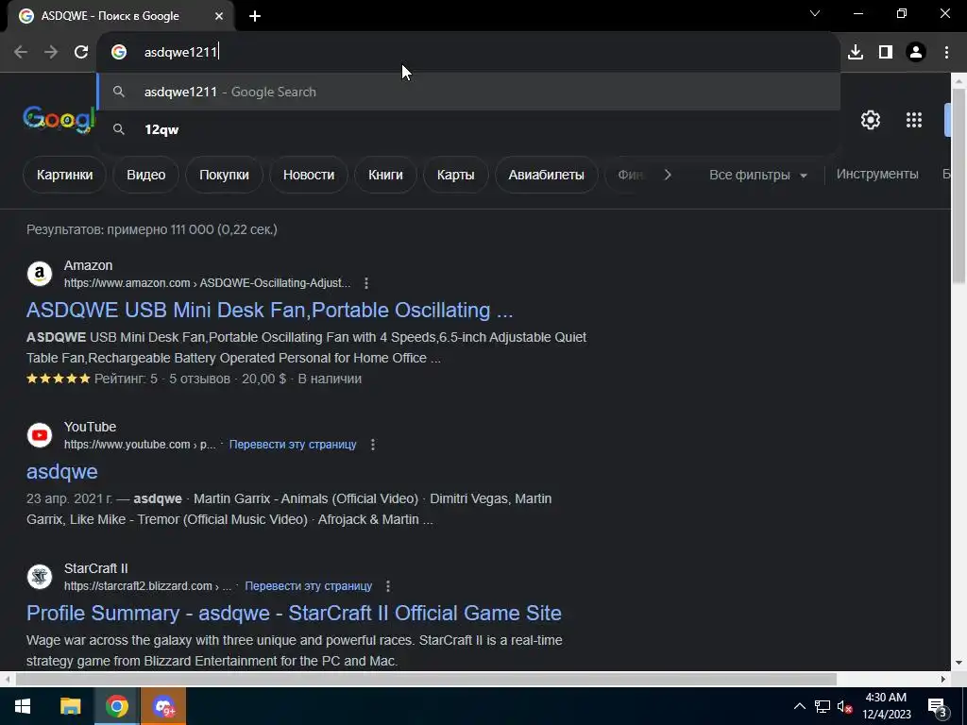The width and height of the screenshot is (967, 725).
Task: Click the 'Результатов: примерно 111 000' text
Action: tap(120, 229)
